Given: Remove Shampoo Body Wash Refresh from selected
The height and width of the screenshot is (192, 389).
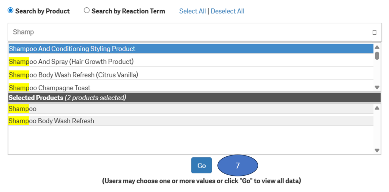Looking at the screenshot, I should 51,121.
